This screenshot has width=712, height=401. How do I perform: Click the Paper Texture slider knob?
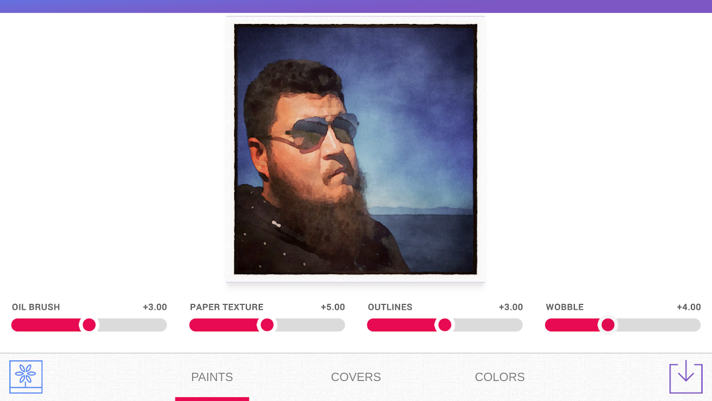(267, 325)
